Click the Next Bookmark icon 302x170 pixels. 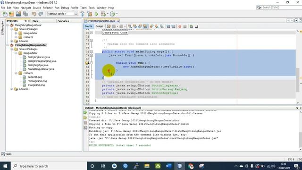[x=157, y=26]
